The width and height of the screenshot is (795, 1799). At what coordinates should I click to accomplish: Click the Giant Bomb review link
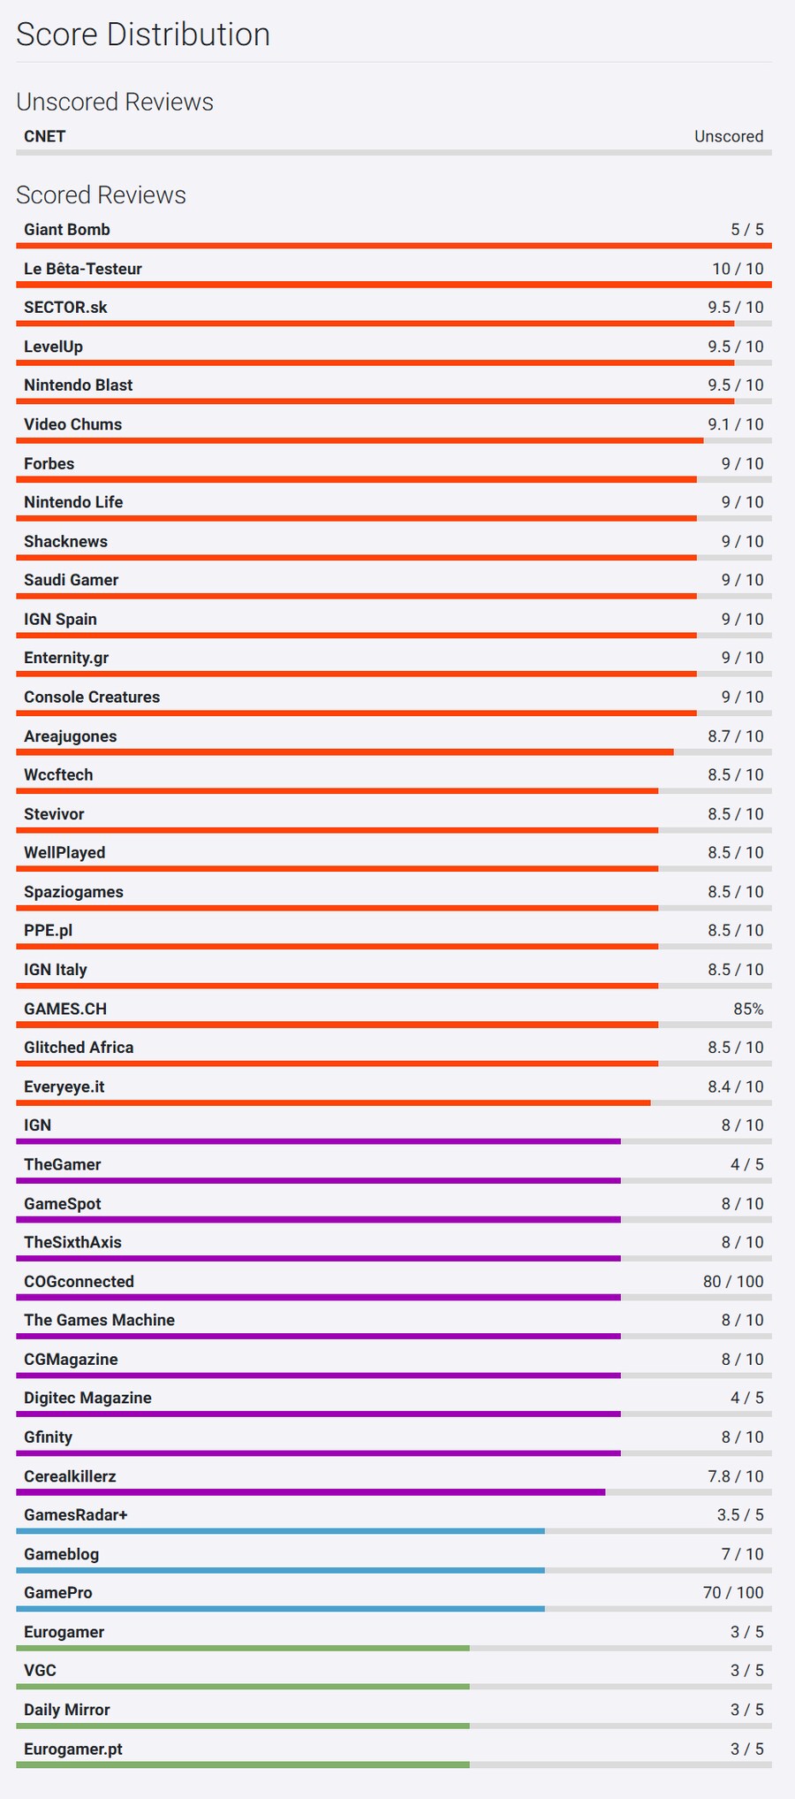(67, 230)
